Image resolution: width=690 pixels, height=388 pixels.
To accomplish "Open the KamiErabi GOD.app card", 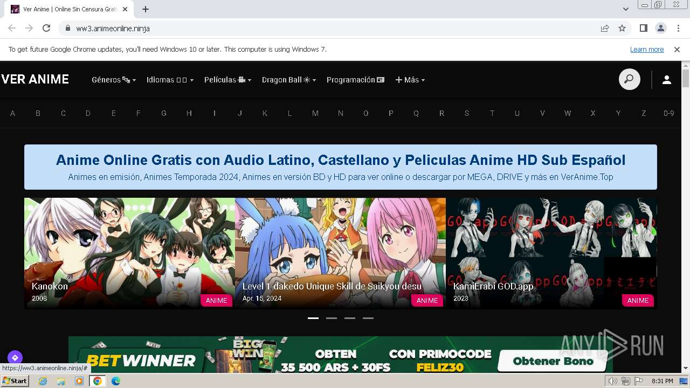I will tap(551, 253).
